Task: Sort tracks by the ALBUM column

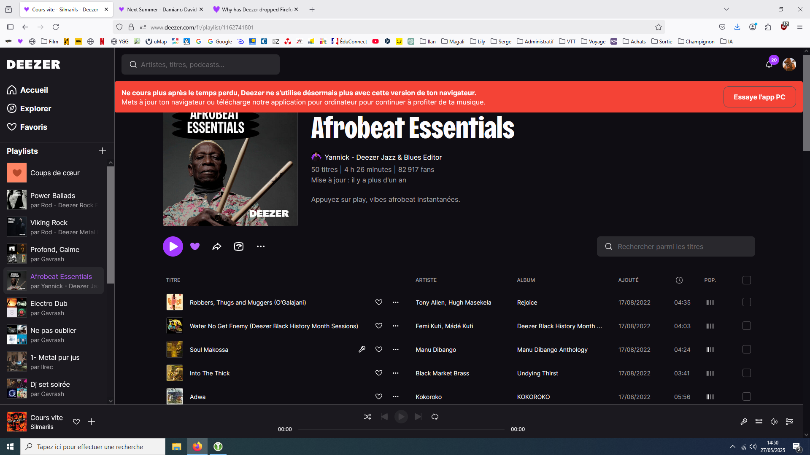Action: 526,280
